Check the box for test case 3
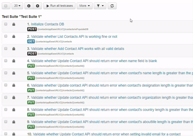Viewport: 193px width, 136px height. point(6,49)
